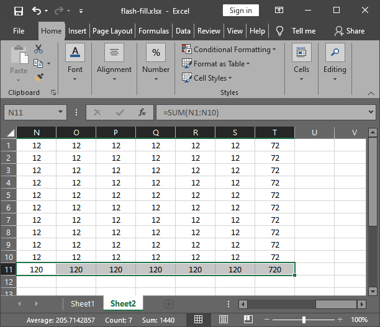The height and width of the screenshot is (327, 380).
Task: Open the Data tab
Action: coord(183,31)
